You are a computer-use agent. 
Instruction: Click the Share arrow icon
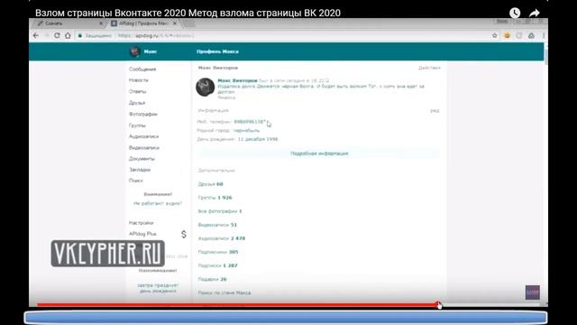pyautogui.click(x=535, y=13)
